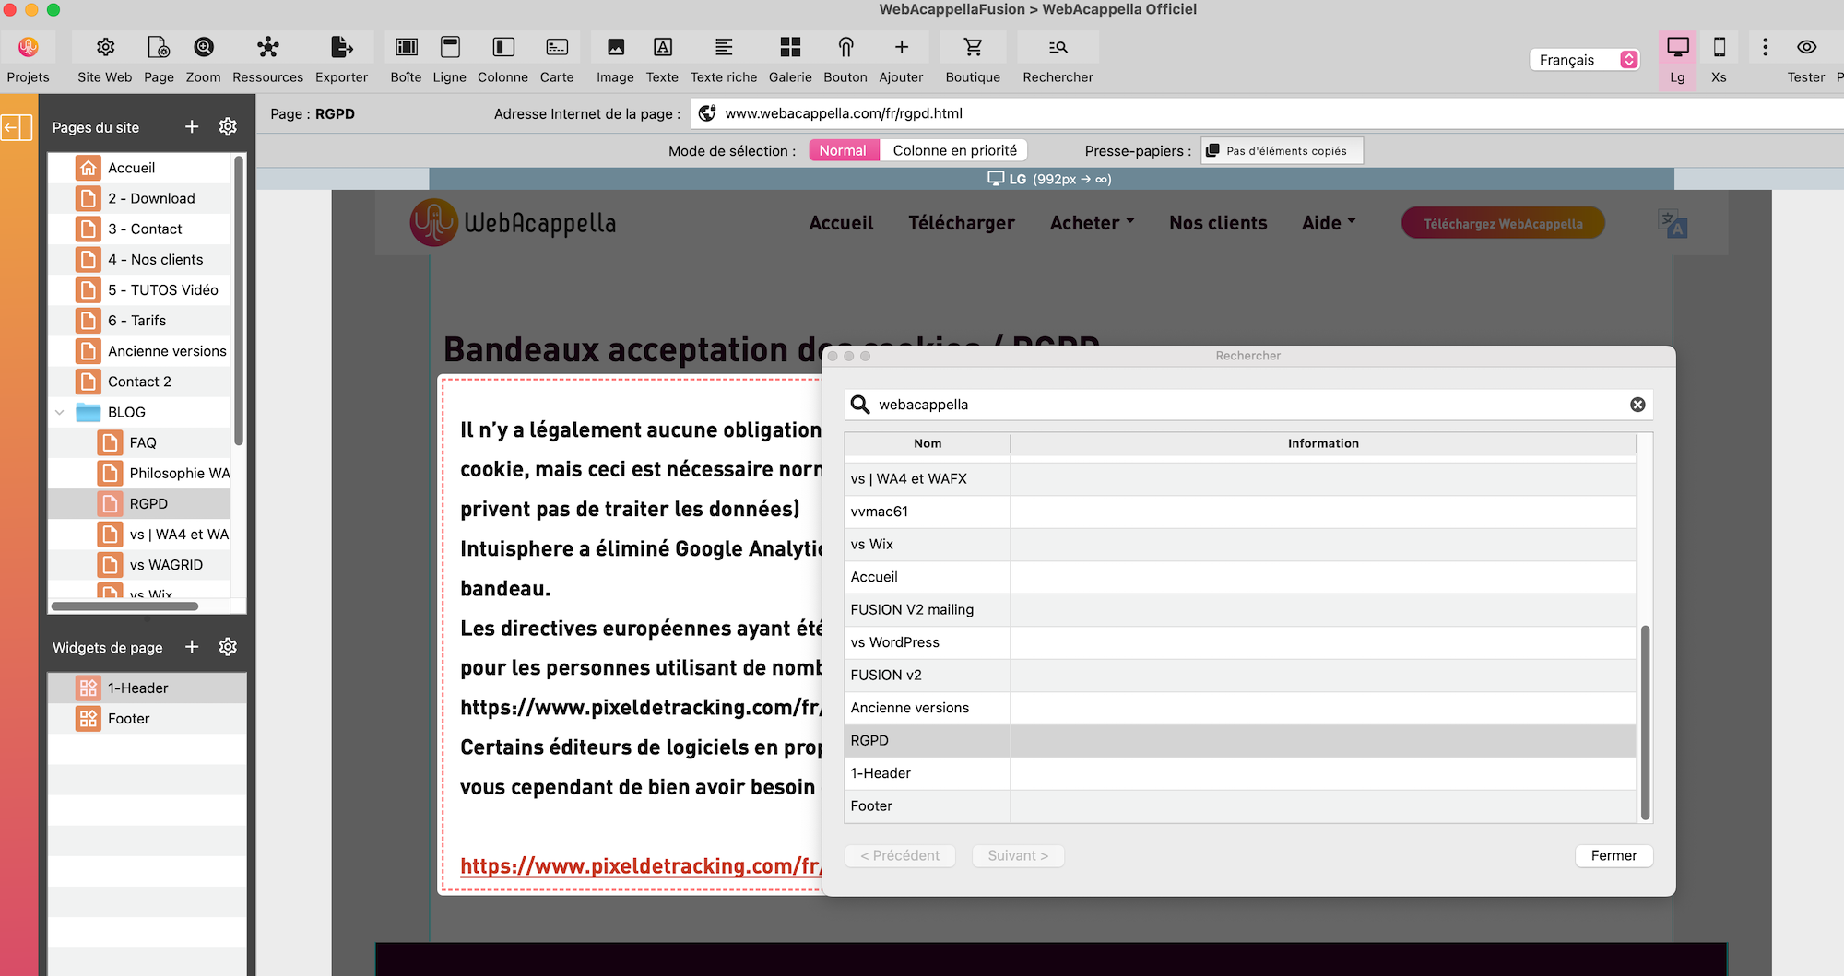Enable Colonne en priorité selection mode
The image size is (1844, 976).
tap(954, 150)
